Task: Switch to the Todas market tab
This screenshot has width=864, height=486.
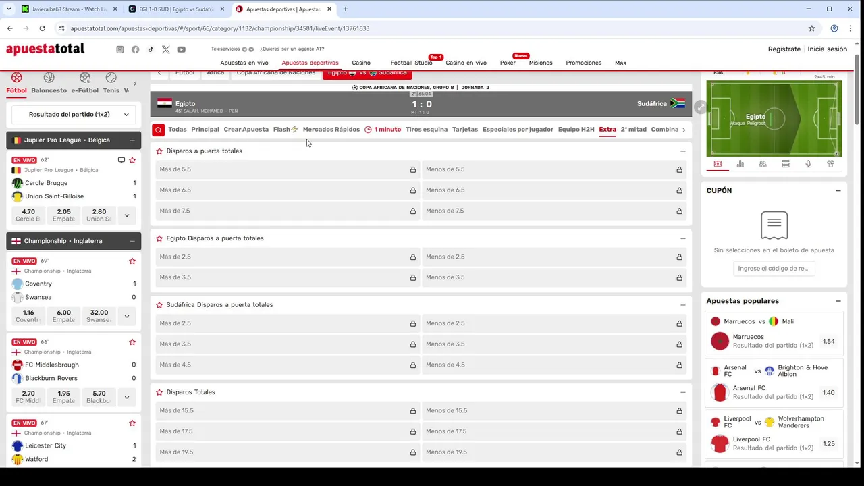Action: click(178, 130)
